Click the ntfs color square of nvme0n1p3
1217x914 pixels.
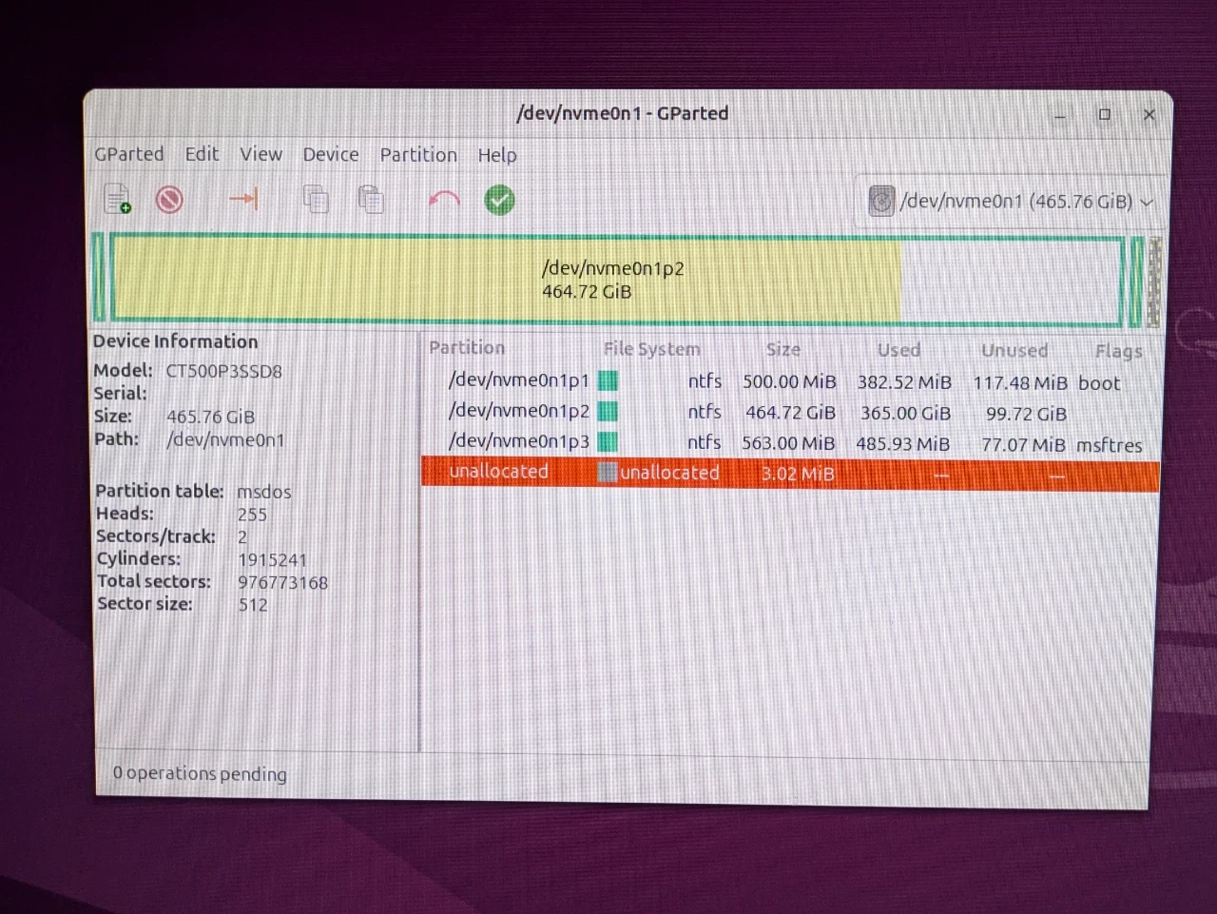point(608,442)
